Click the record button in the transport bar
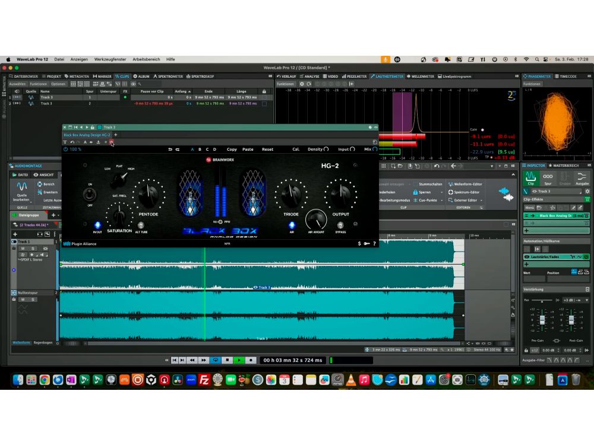This screenshot has width=594, height=445. click(251, 360)
